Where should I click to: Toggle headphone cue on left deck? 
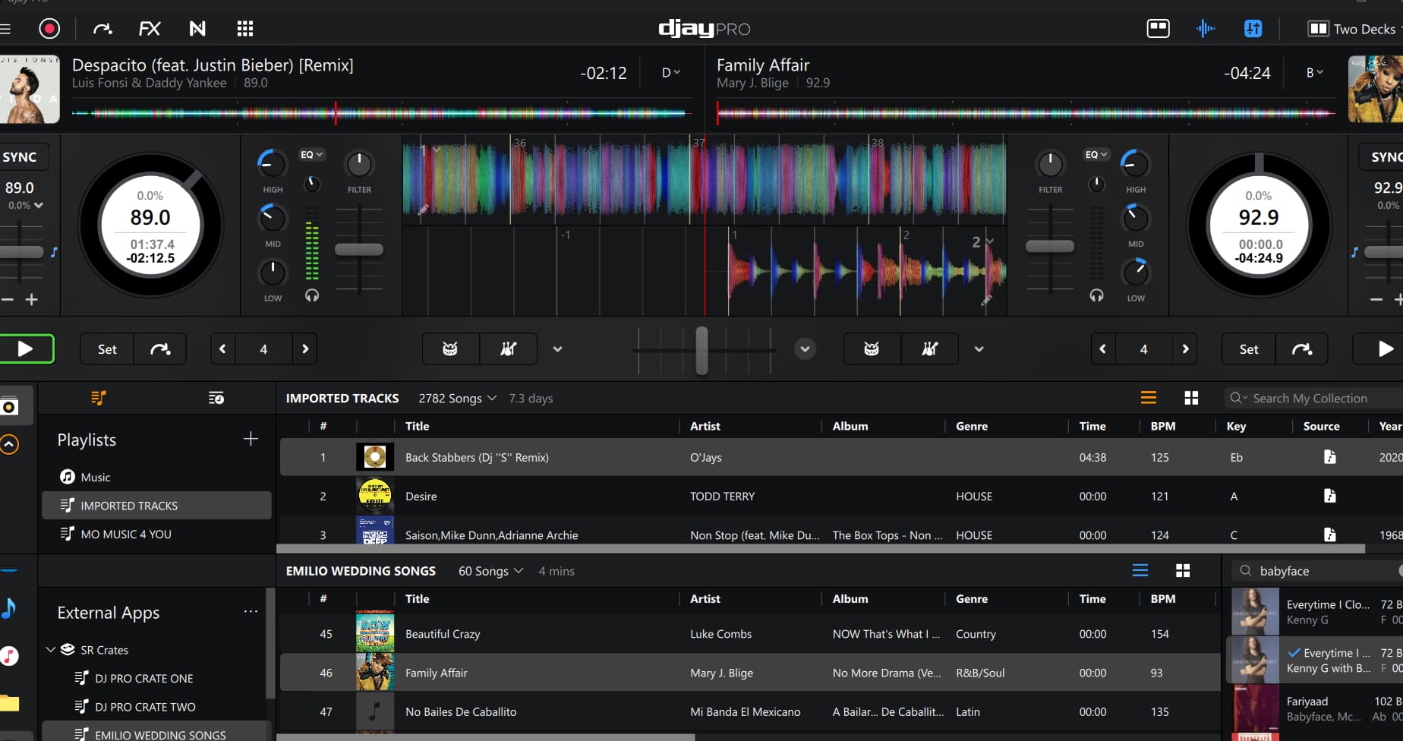[x=312, y=296]
